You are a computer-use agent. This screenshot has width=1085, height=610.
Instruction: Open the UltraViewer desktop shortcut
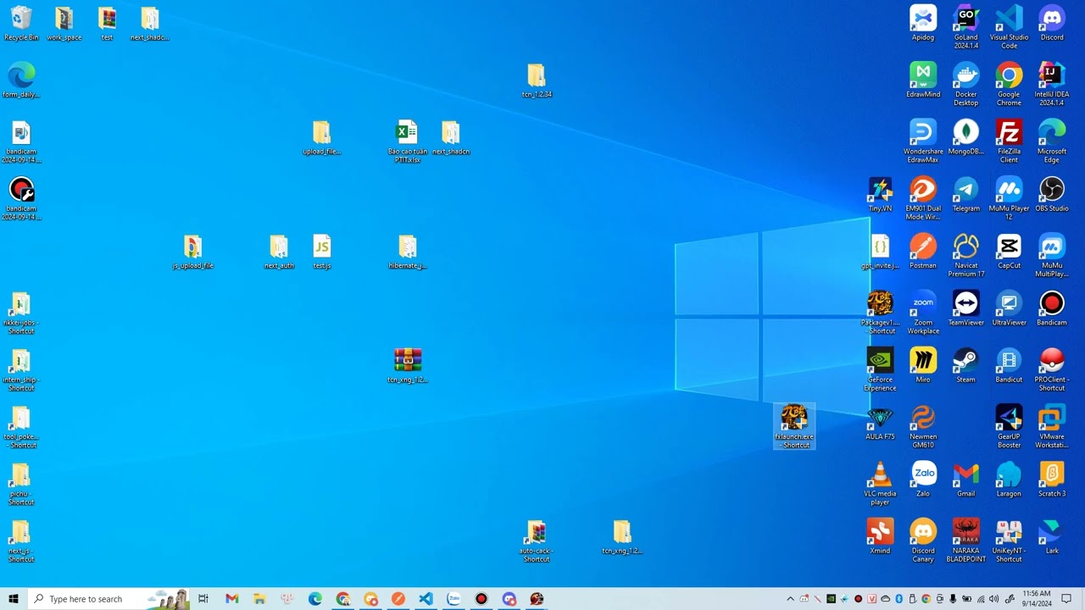pos(1009,308)
